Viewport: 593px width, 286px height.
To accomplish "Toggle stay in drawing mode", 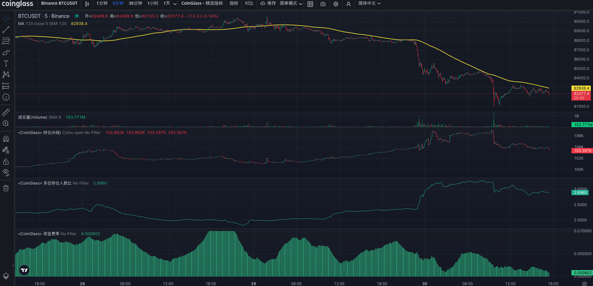I will click(x=6, y=150).
